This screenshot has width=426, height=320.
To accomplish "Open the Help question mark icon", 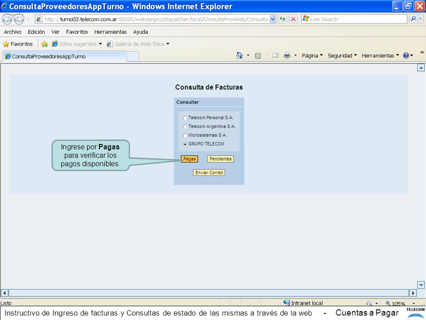I will (x=406, y=56).
